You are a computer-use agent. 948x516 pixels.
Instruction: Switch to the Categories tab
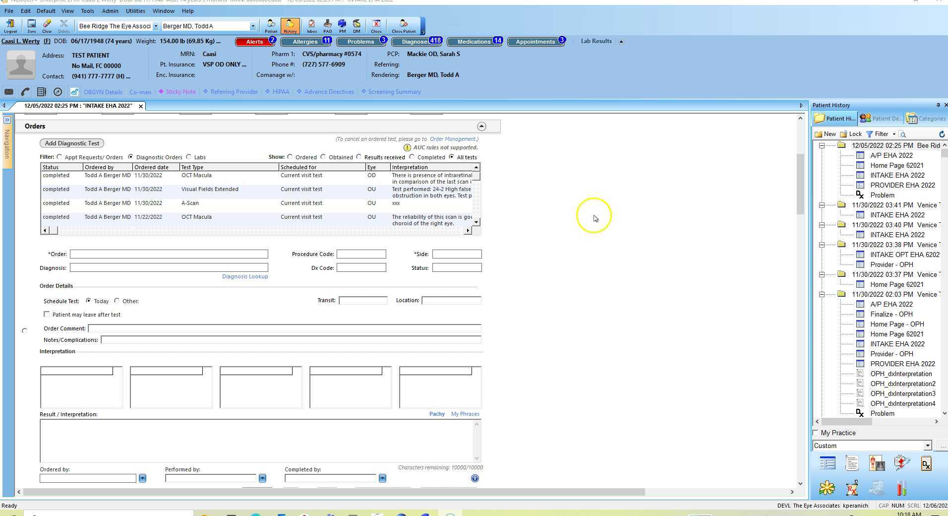click(x=926, y=119)
